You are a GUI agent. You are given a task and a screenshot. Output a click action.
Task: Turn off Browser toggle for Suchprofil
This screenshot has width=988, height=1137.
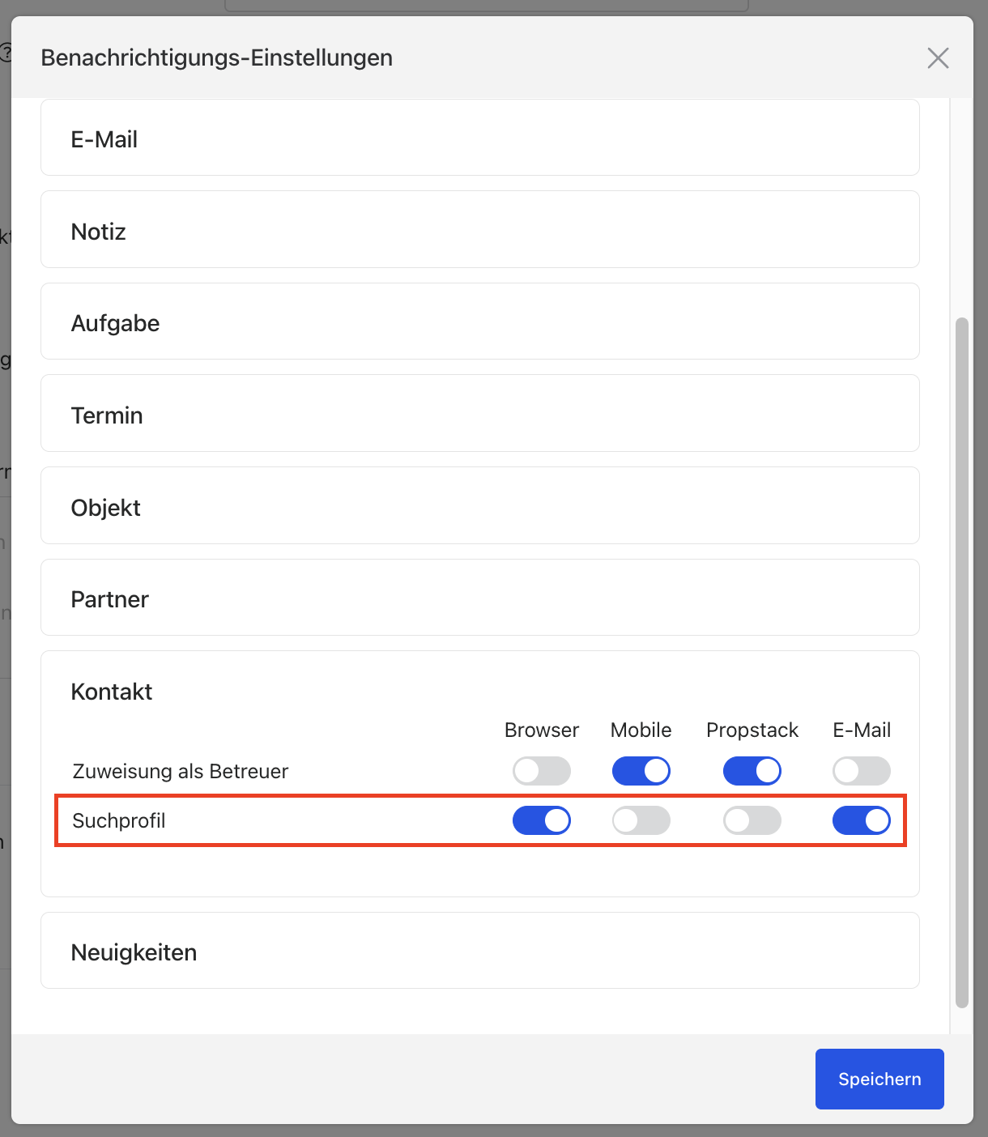pyautogui.click(x=541, y=820)
